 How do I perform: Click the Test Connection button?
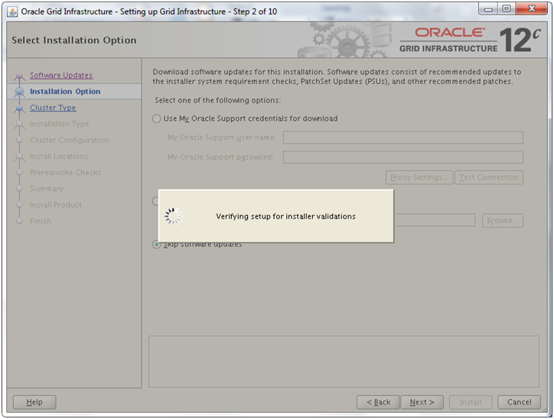[x=489, y=177]
